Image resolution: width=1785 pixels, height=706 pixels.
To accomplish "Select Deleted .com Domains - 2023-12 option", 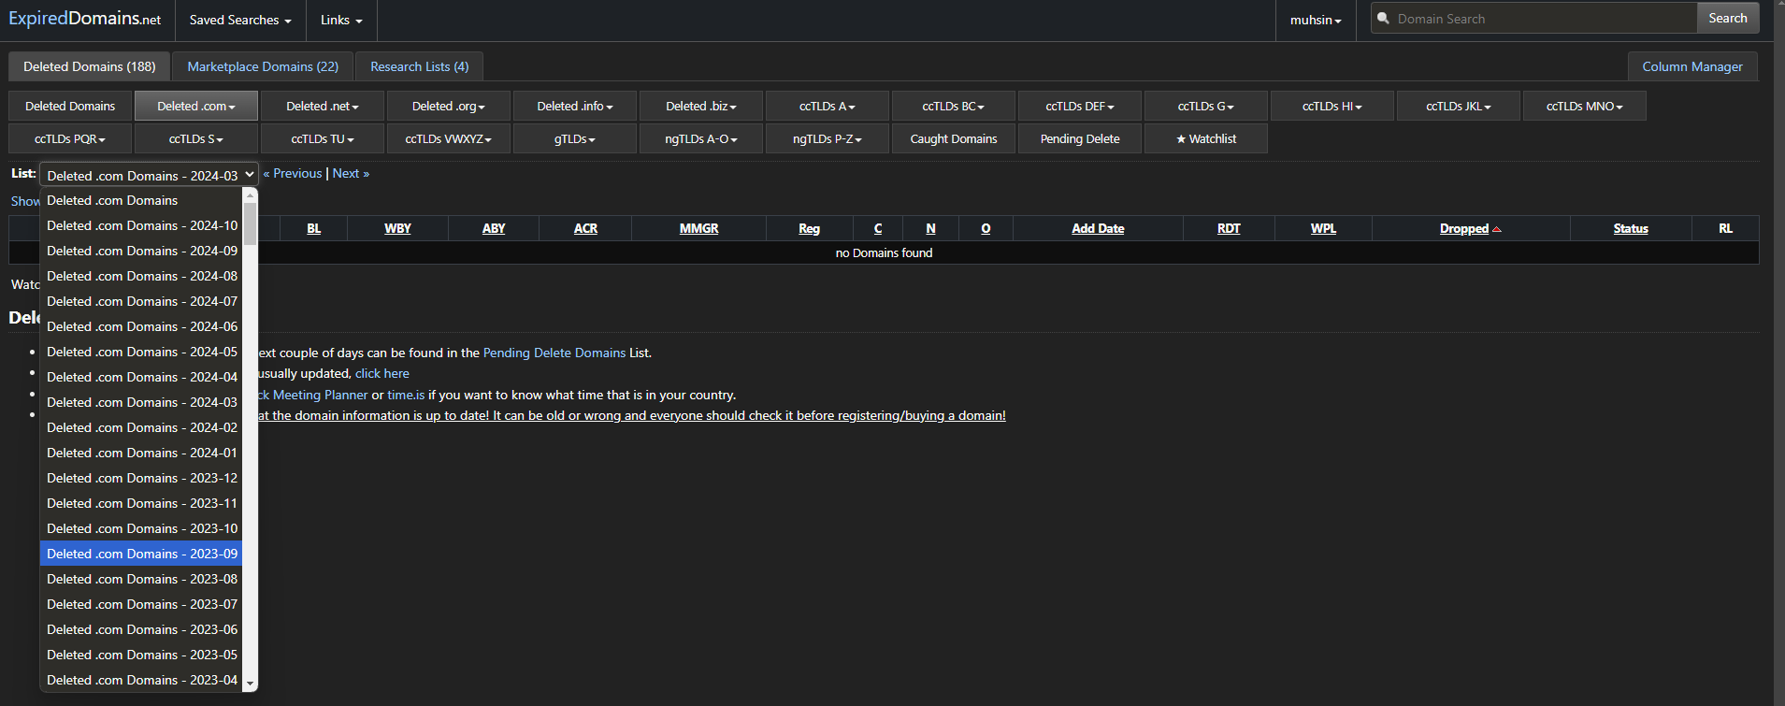I will pyautogui.click(x=141, y=478).
